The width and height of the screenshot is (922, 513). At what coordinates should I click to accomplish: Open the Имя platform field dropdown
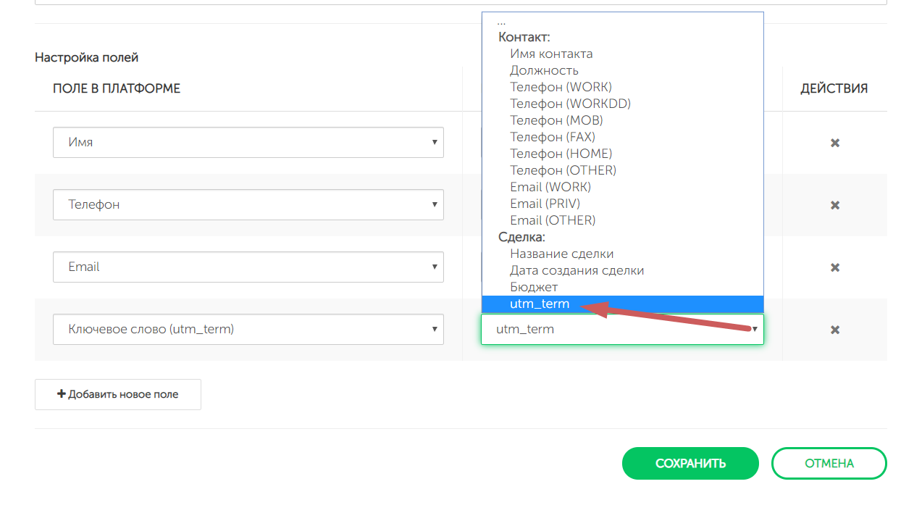248,143
